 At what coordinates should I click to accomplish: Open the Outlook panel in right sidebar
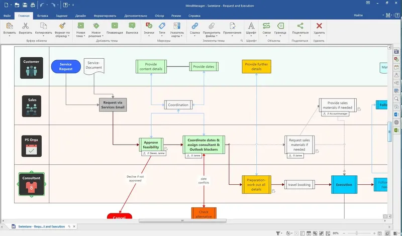[x=396, y=114]
